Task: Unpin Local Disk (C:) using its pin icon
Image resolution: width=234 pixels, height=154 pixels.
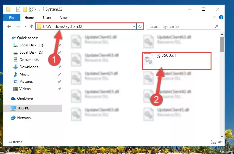Action: click(60, 45)
